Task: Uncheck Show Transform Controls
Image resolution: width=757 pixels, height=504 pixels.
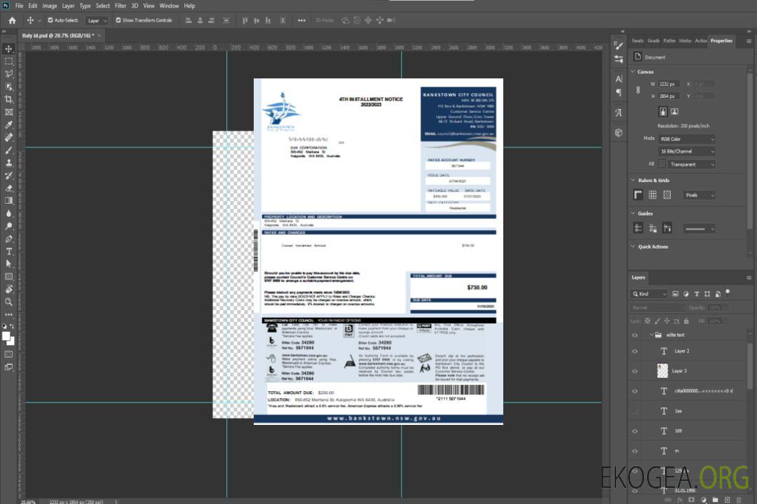Action: (x=118, y=20)
